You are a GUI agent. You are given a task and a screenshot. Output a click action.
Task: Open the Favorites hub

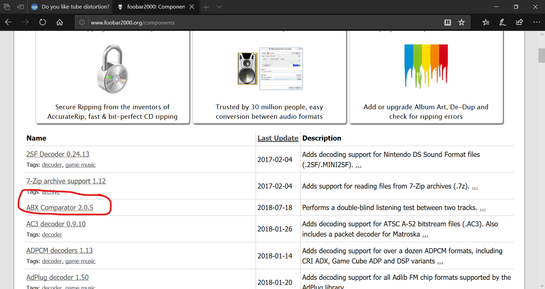[x=486, y=22]
